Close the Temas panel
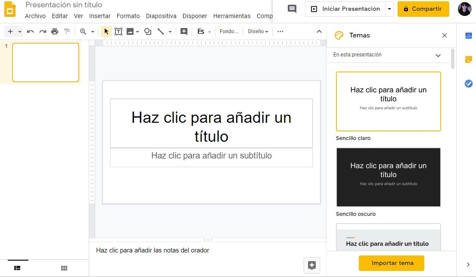Viewport: 476px width, 277px height. (445, 35)
